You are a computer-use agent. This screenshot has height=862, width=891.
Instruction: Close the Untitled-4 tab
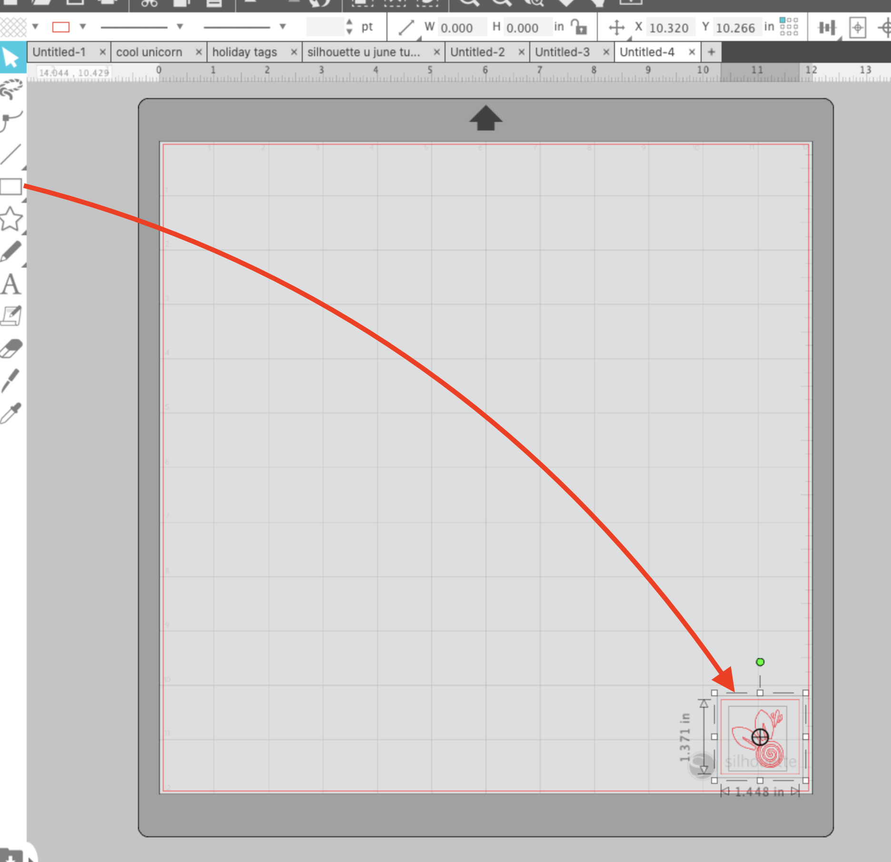tap(692, 52)
